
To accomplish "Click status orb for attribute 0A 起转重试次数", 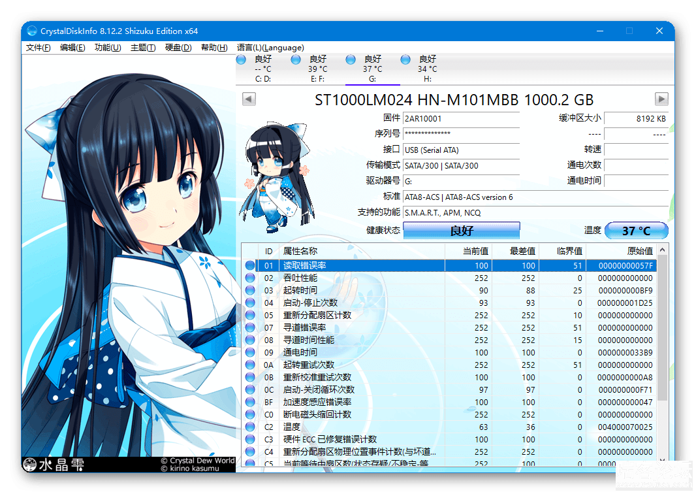I will 250,365.
